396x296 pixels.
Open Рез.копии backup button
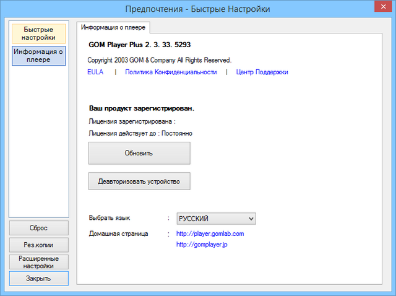[38, 245]
